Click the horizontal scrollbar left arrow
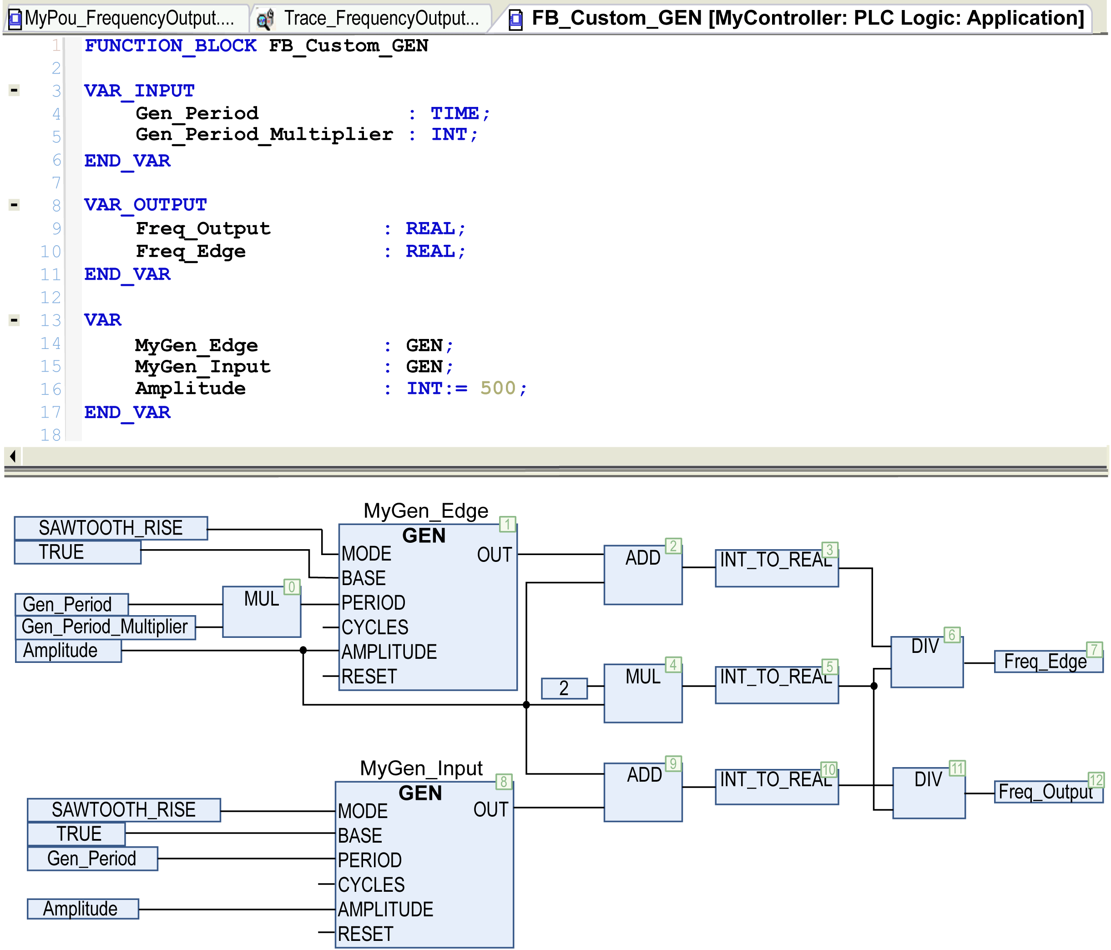This screenshot has height=950, width=1111. click(13, 456)
